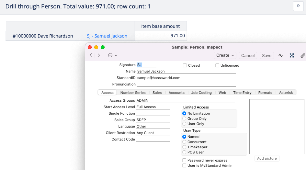Click the green zoom window button
The image size is (306, 170).
click(x=103, y=47)
